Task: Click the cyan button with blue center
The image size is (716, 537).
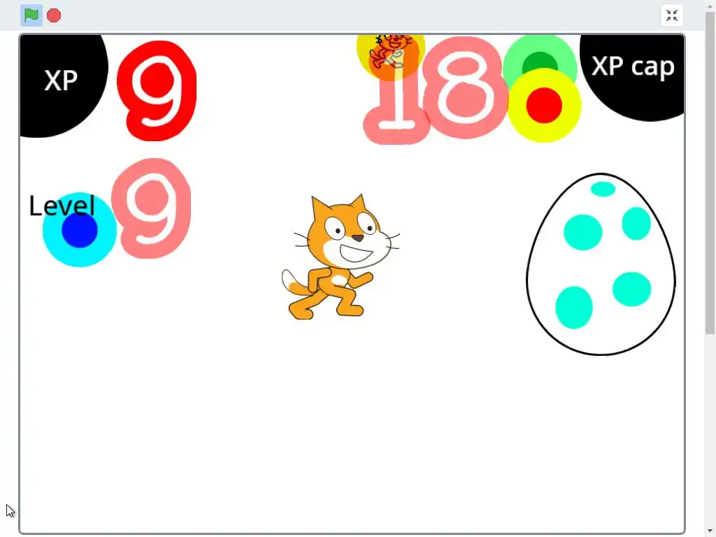Action: pyautogui.click(x=80, y=229)
